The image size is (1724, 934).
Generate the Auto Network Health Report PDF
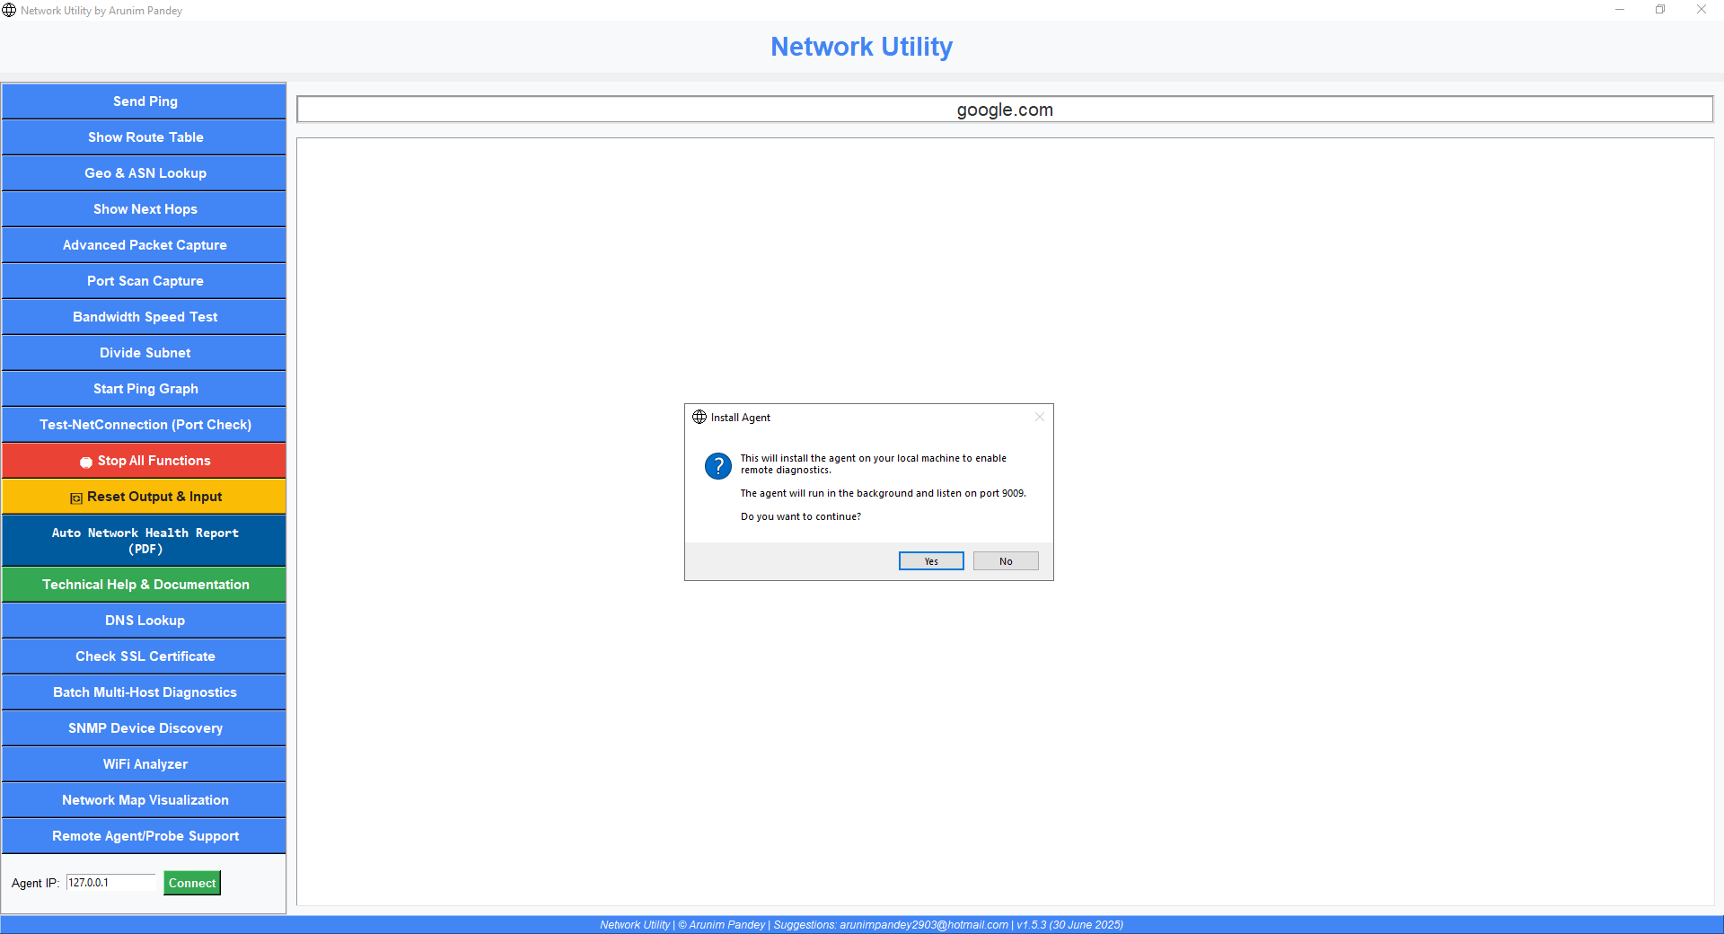click(144, 540)
